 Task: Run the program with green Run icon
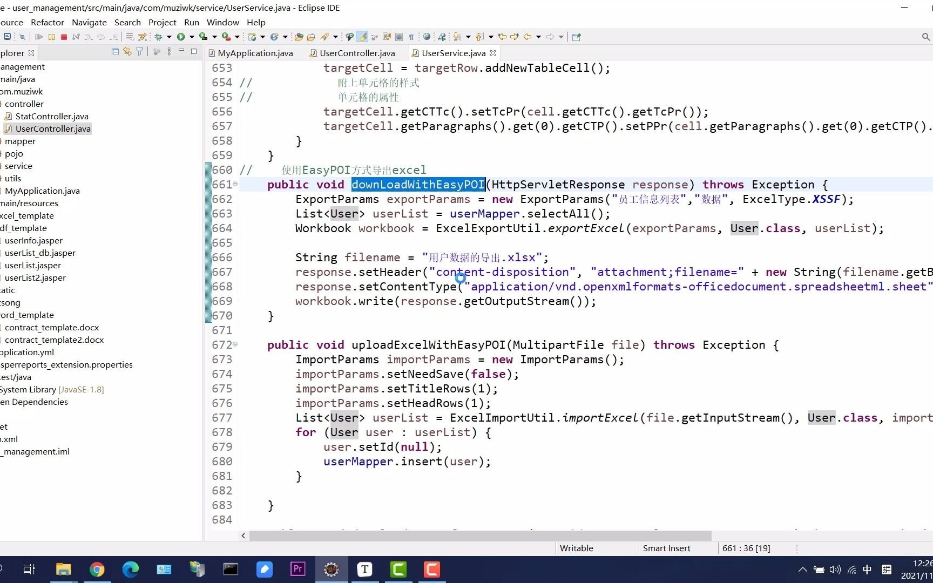pyautogui.click(x=181, y=37)
